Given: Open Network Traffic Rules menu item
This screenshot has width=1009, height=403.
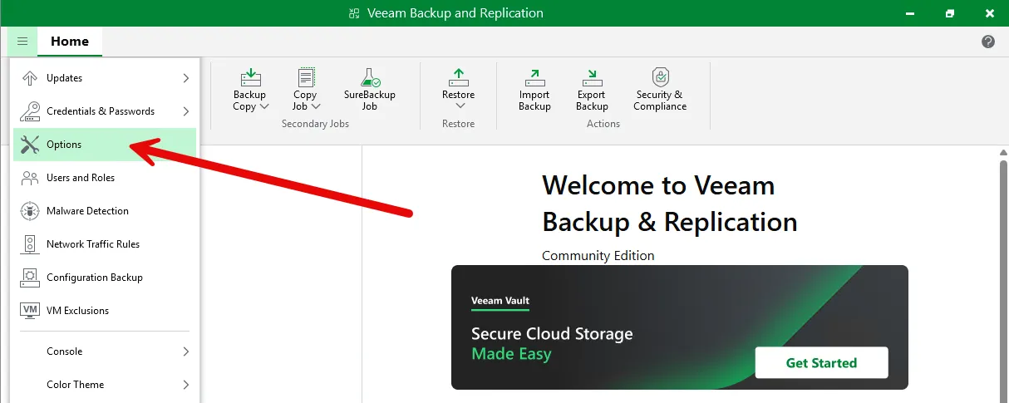Looking at the screenshot, I should tap(93, 244).
